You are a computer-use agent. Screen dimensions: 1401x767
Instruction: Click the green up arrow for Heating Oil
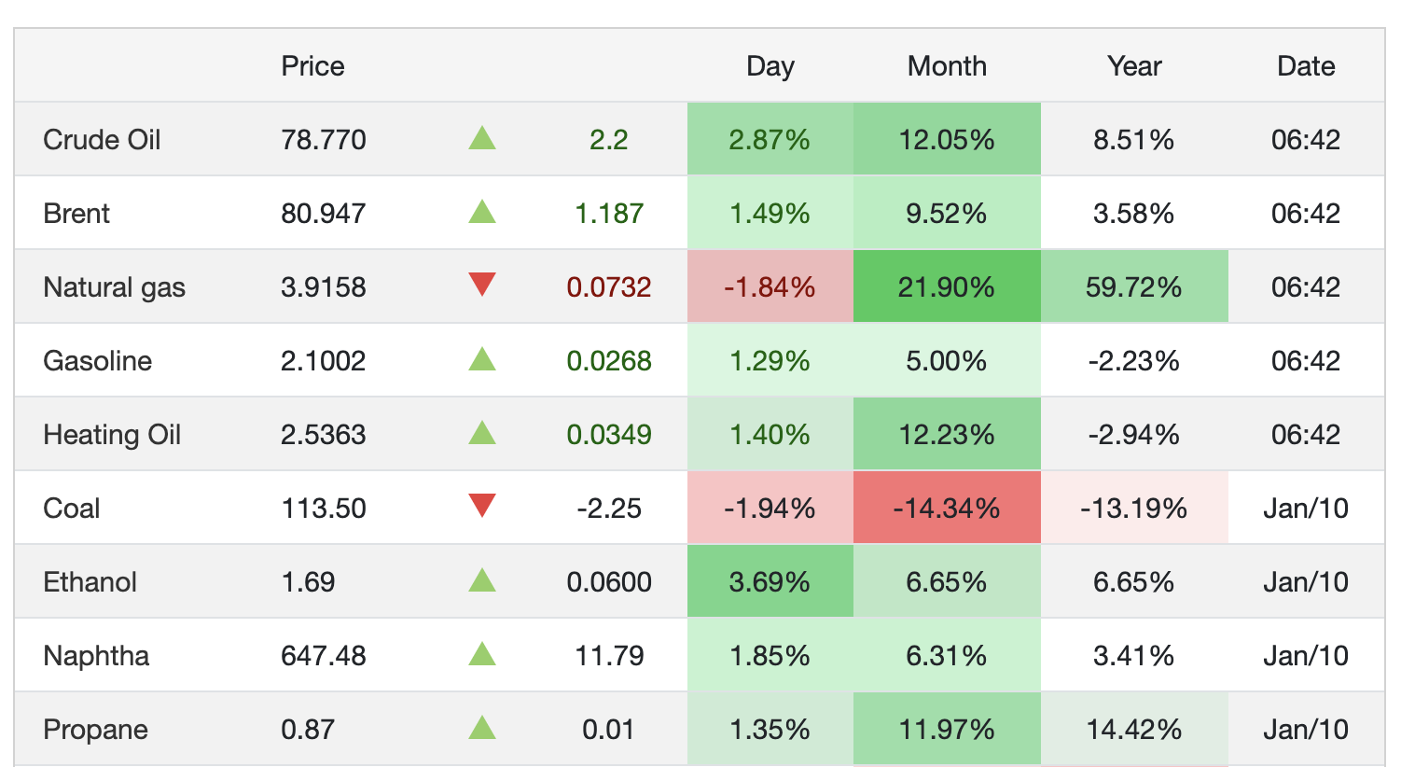[482, 433]
